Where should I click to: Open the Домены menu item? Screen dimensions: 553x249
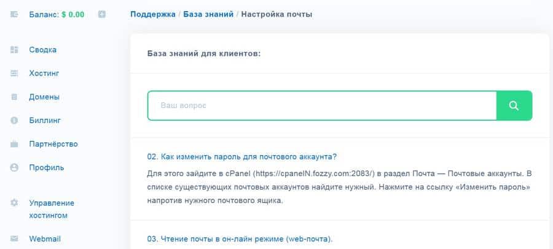pyautogui.click(x=44, y=97)
